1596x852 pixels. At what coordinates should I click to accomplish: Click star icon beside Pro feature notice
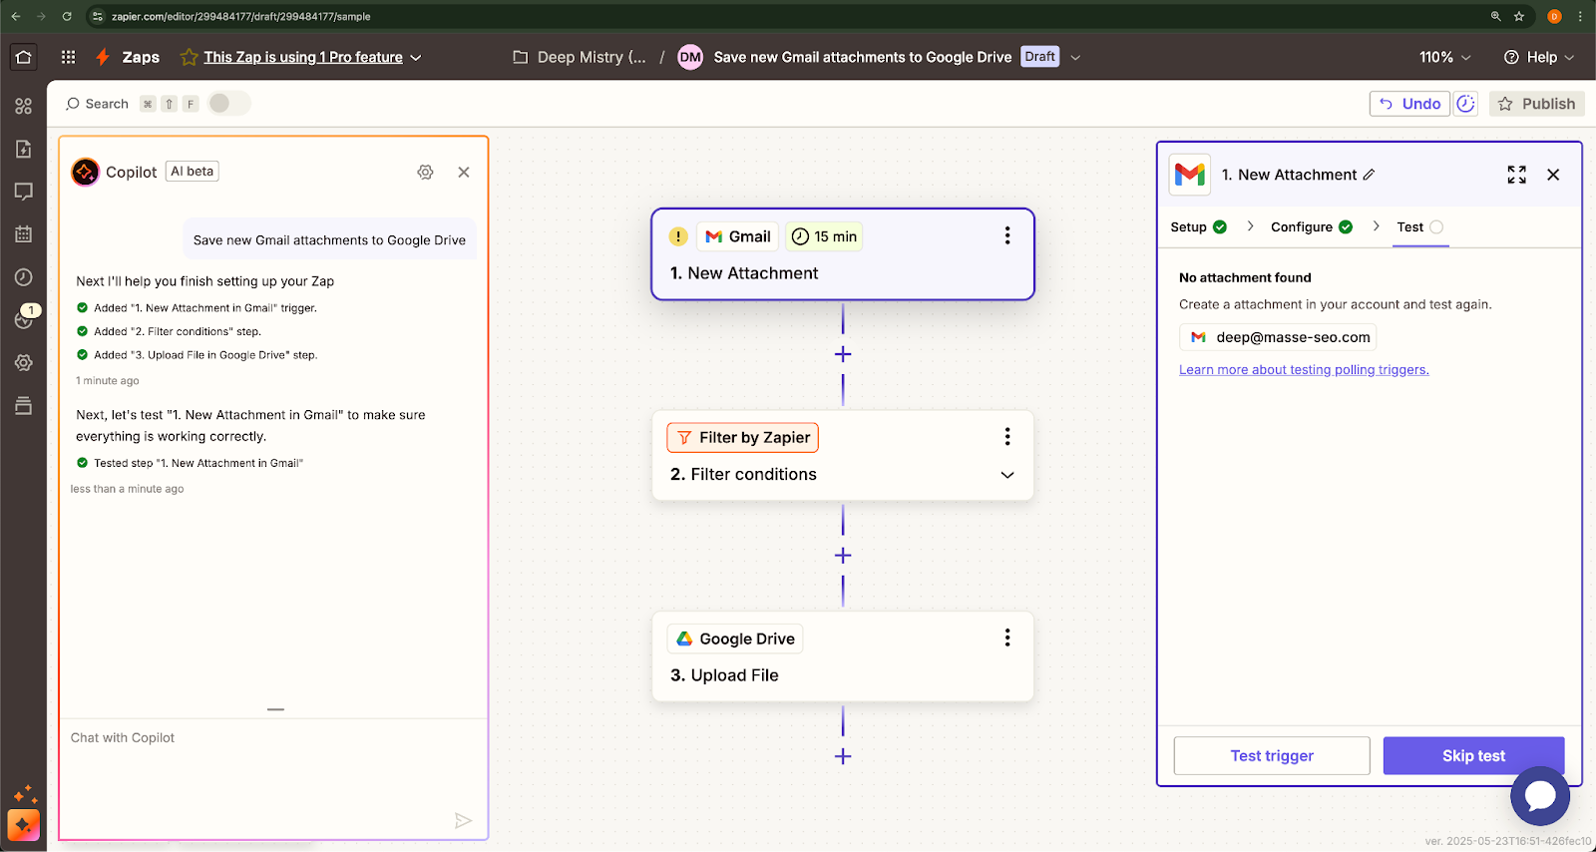tap(189, 57)
